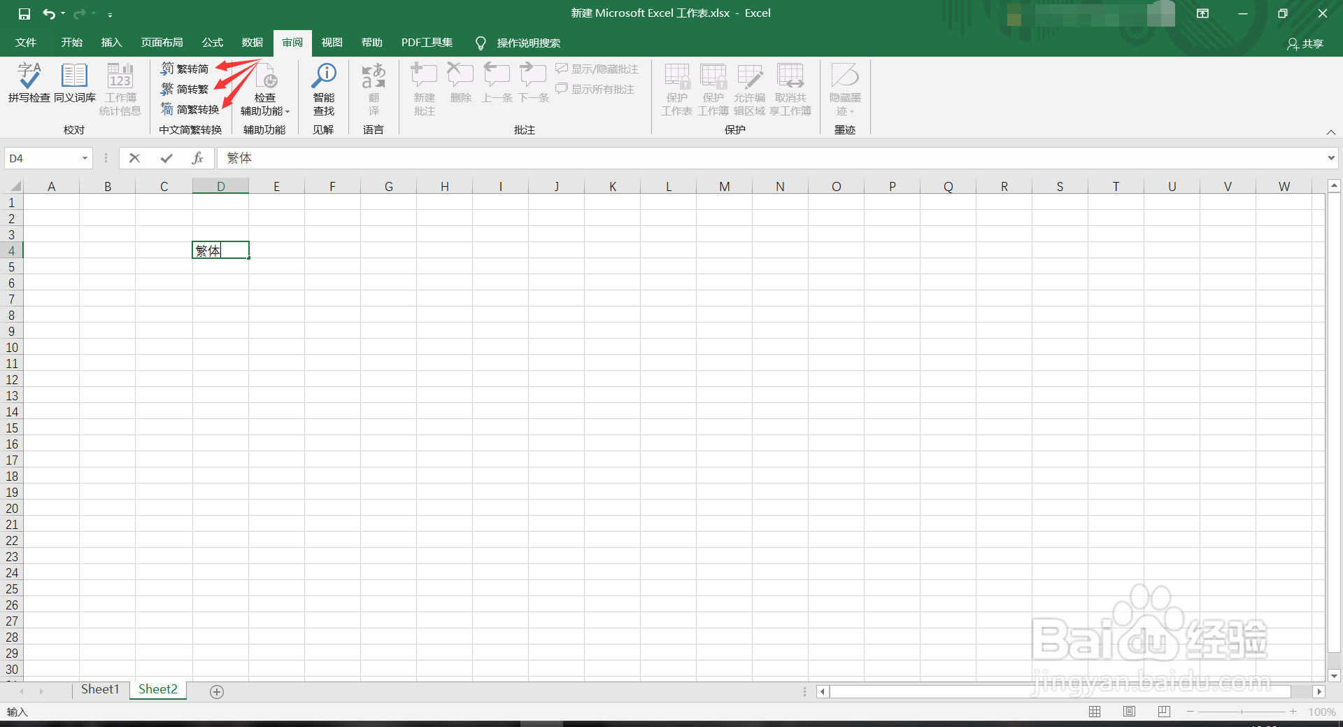
Task: Click 显示所有批注 toggle
Action: point(595,89)
